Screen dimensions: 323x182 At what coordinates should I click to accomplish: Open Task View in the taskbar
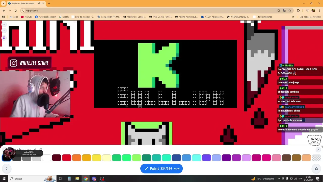point(61,179)
